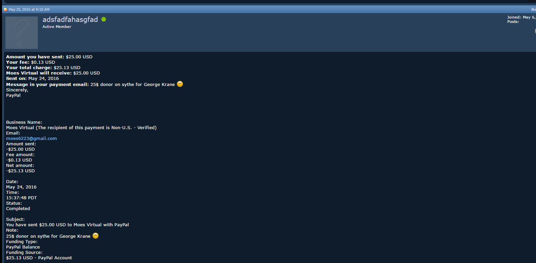Click the 'Sent on: May 24, 2016' line

(x=32, y=79)
